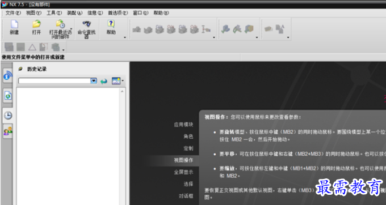386x205 pixels.
Task: Click first green-check toolbar icon
Action: click(x=225, y=29)
